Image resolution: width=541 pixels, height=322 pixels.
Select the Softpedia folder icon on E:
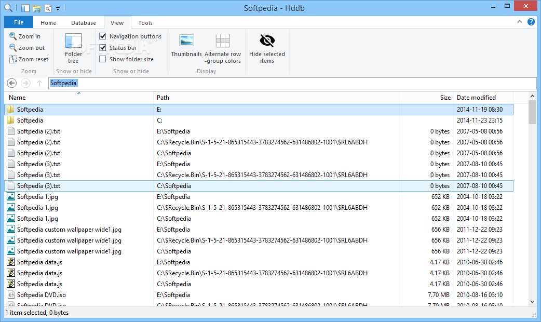[11, 110]
